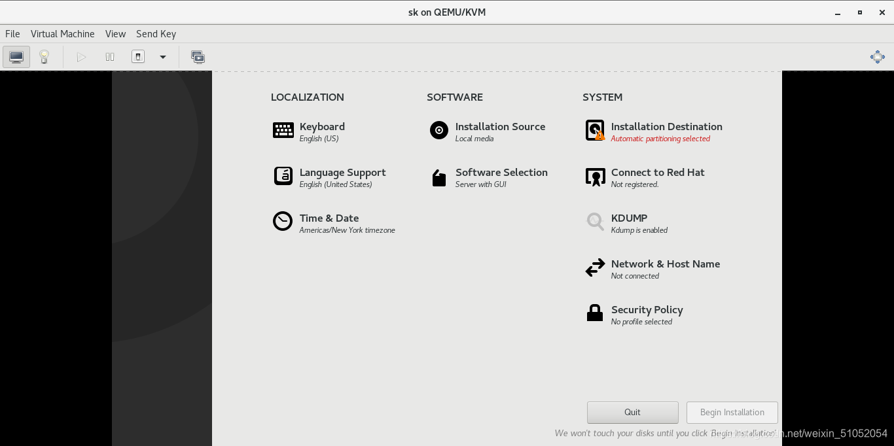Click the 'Server with GUI' text
This screenshot has width=894, height=446.
click(x=481, y=184)
